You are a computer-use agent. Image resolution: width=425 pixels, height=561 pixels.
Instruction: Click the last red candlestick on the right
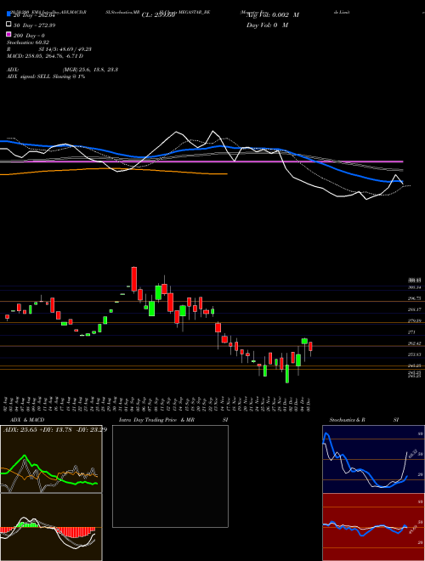(310, 346)
